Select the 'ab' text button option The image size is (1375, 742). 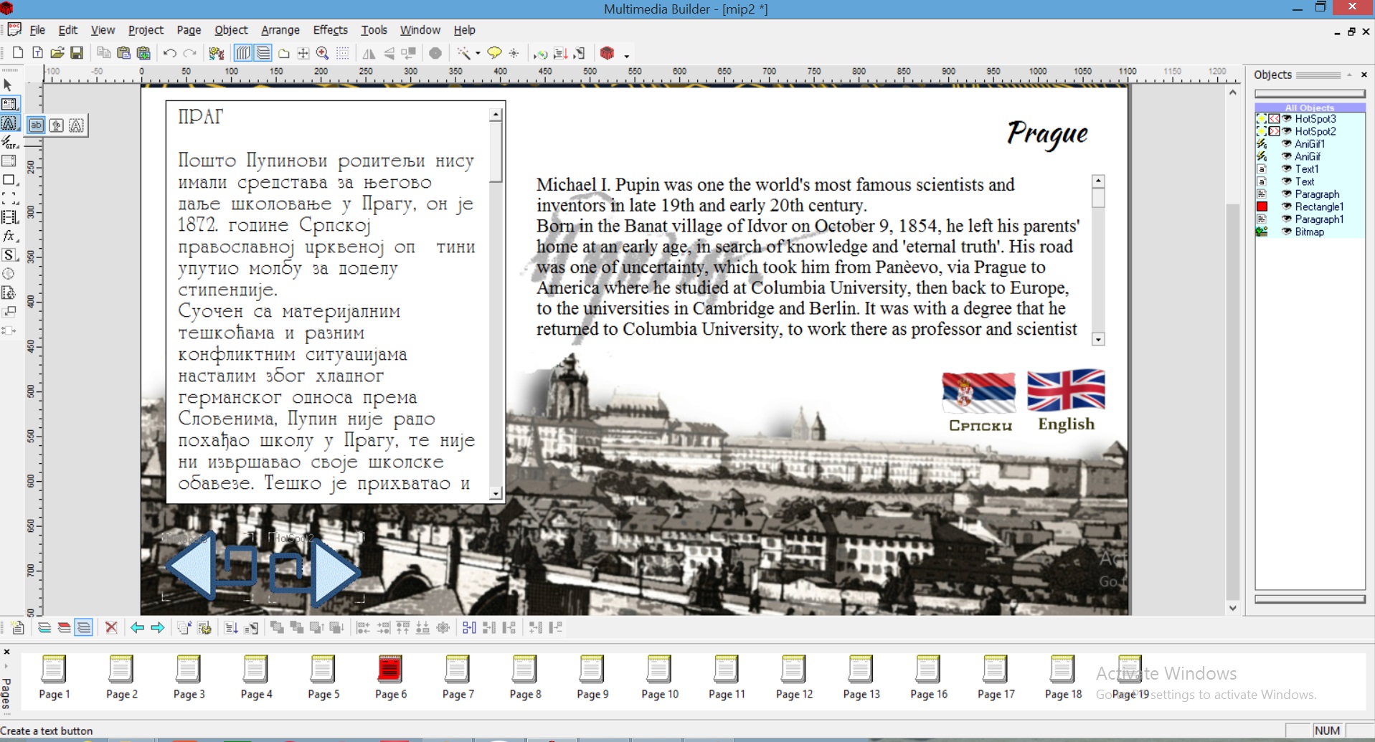click(36, 125)
